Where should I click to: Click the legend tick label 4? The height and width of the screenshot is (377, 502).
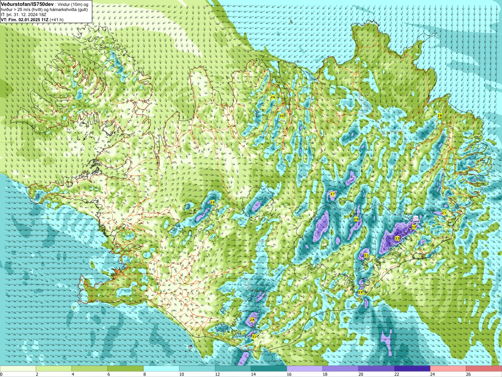pos(73,374)
